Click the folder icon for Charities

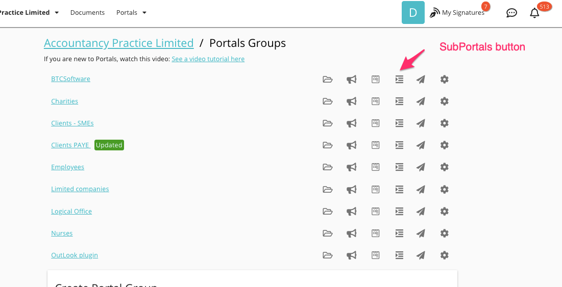click(x=328, y=101)
